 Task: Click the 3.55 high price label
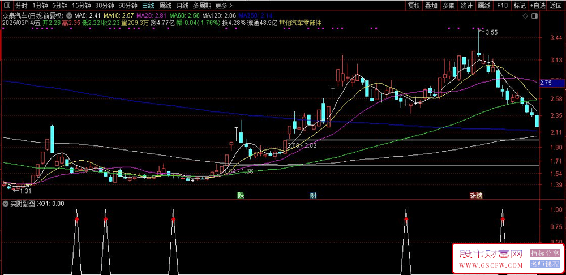[x=492, y=32]
